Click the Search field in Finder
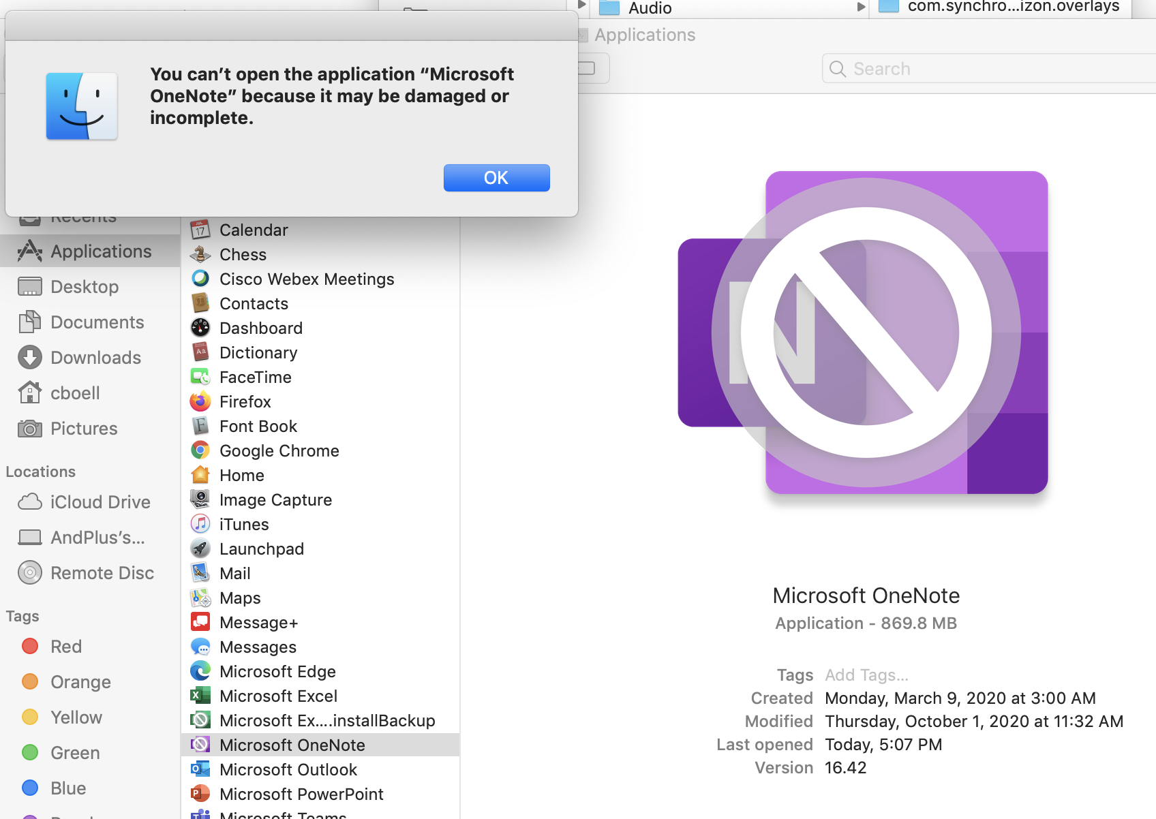Screen dimensions: 1156x819 [989, 69]
